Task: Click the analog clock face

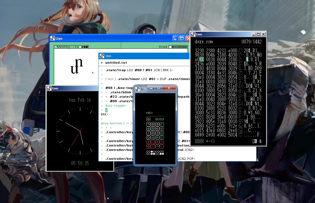Action: (80, 130)
